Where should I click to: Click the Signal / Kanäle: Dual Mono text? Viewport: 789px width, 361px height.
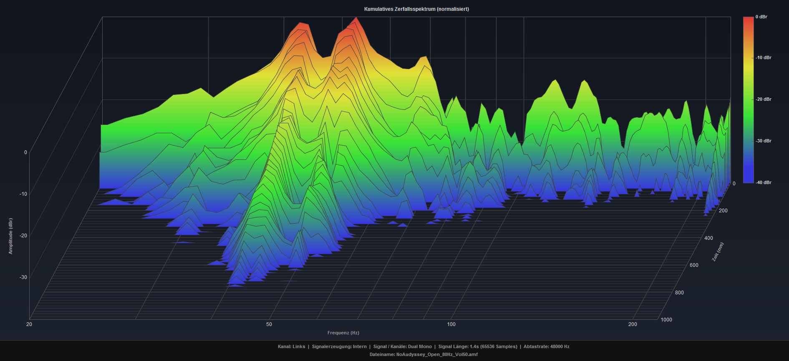pos(402,346)
